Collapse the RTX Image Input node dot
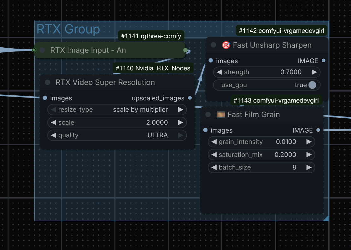The height and width of the screenshot is (250, 351). click(x=42, y=50)
